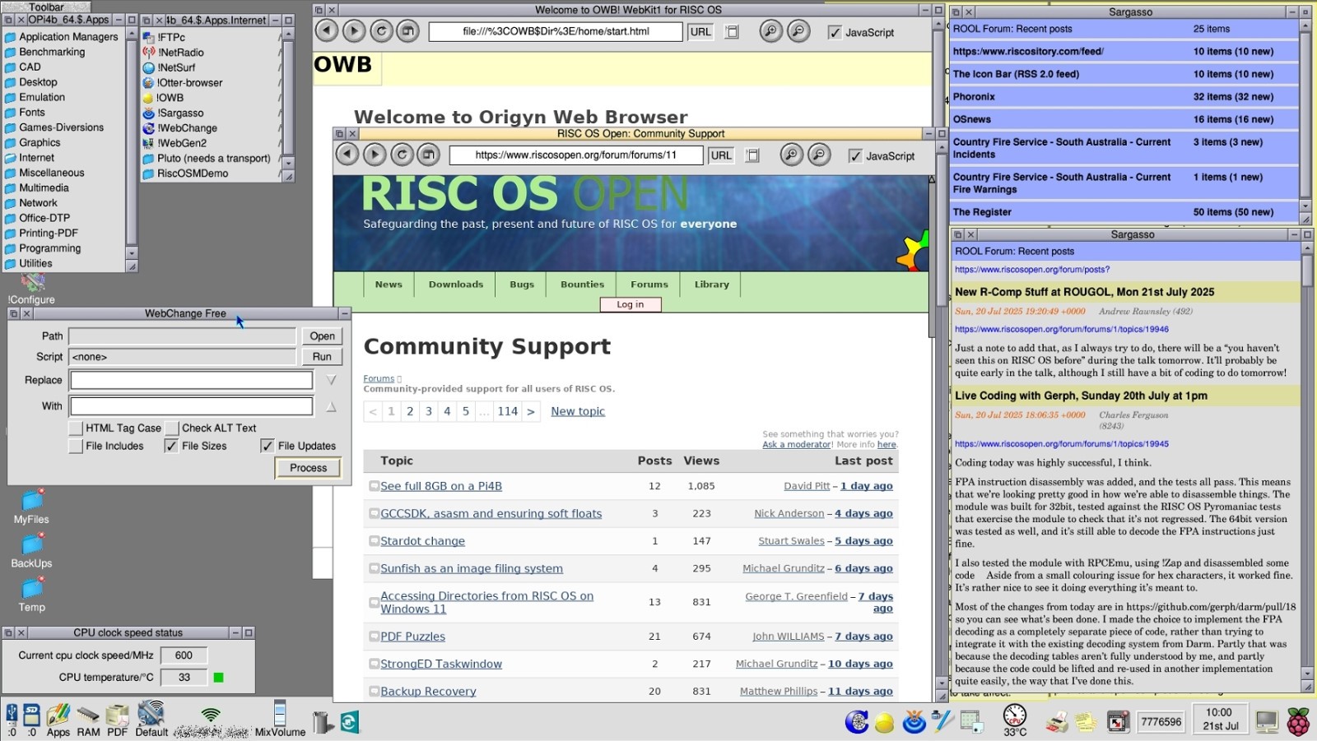Click back arrow in Welcome to OWB window

[x=327, y=31]
